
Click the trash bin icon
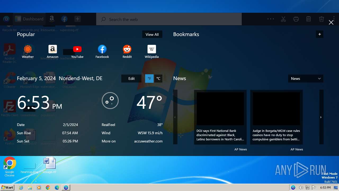321,19
